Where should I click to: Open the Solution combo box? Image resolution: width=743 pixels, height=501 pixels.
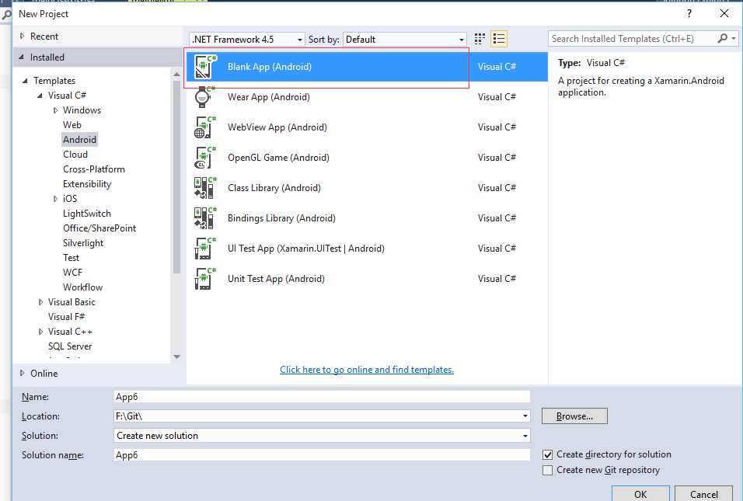click(x=323, y=436)
